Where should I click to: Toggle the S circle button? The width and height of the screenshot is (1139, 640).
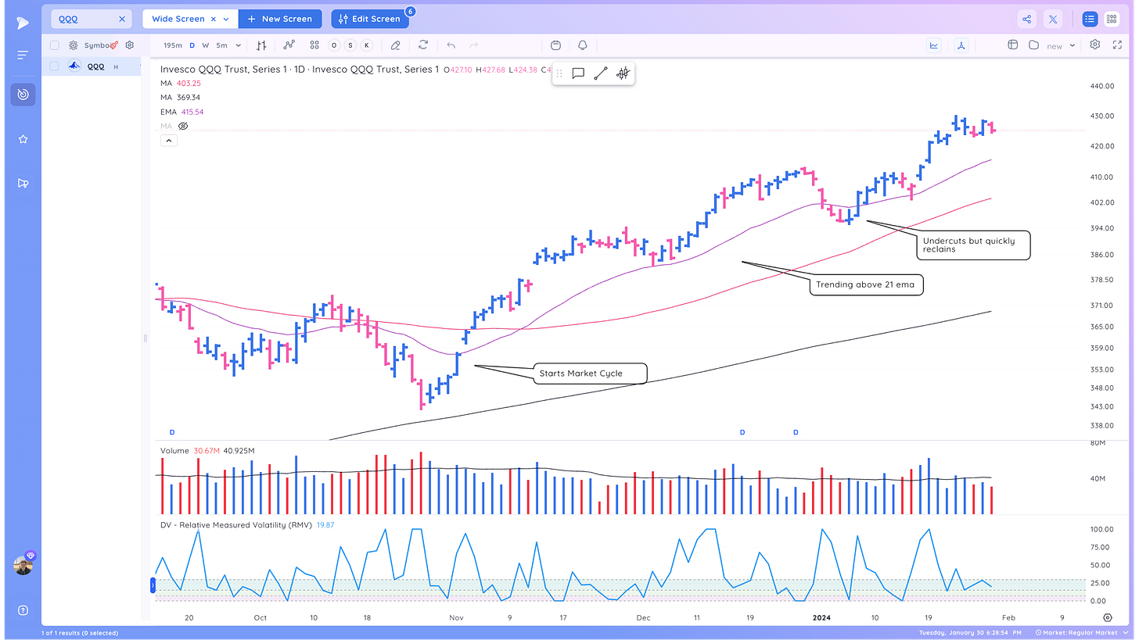point(350,45)
